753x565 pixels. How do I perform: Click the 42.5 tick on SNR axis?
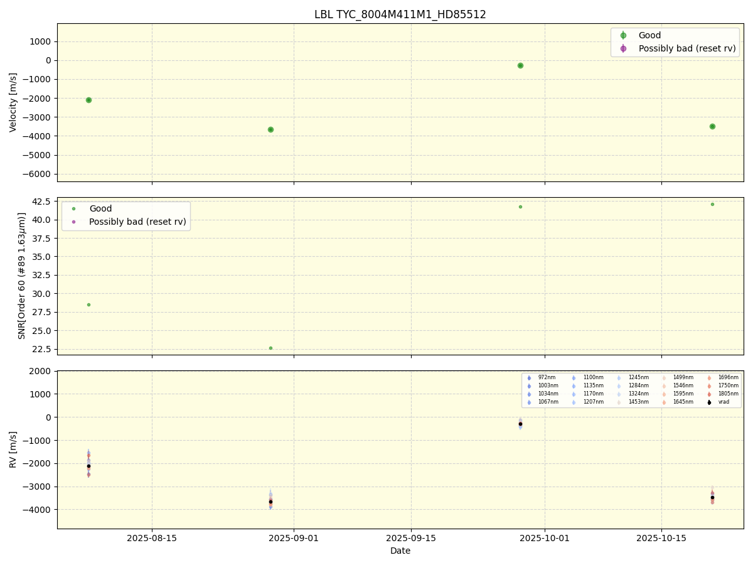(x=41, y=202)
